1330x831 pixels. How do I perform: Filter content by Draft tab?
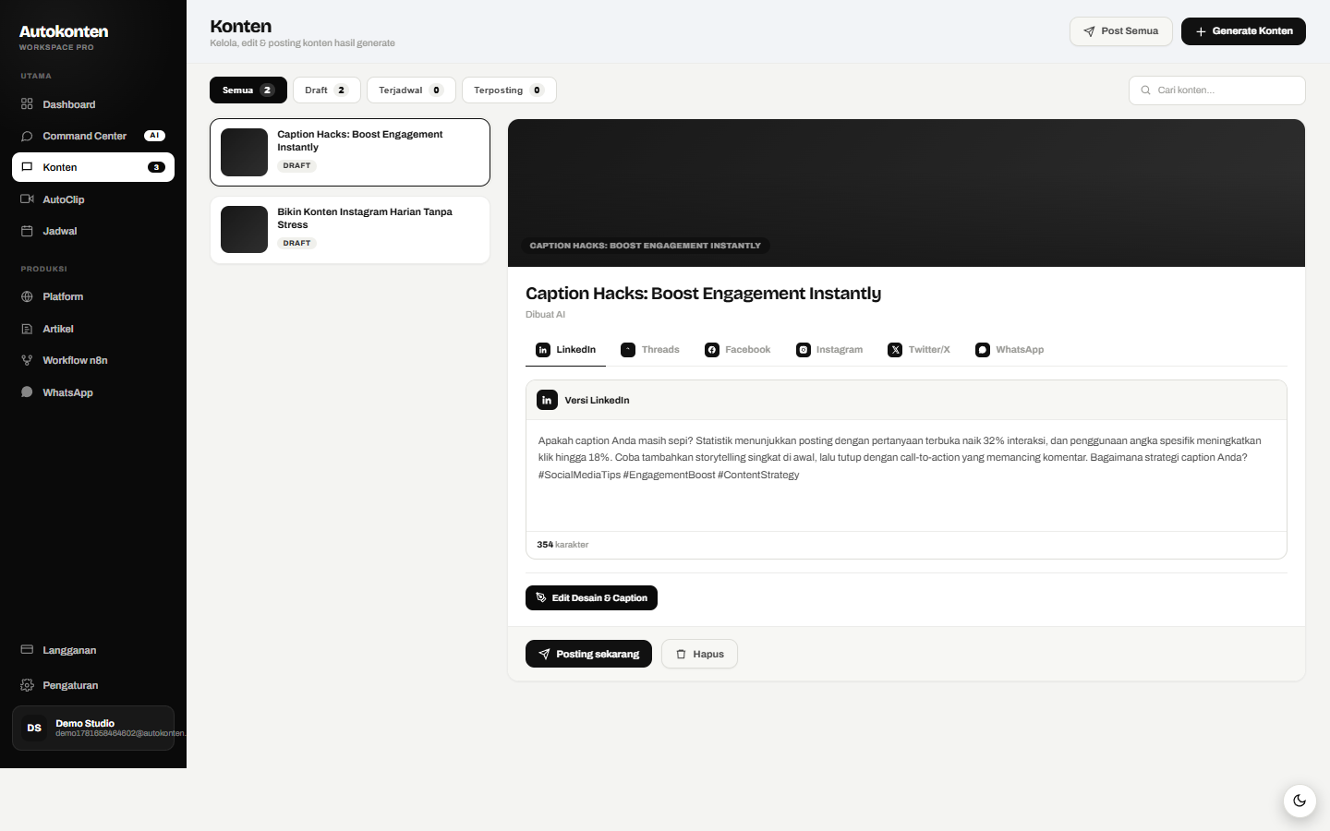[x=327, y=90]
